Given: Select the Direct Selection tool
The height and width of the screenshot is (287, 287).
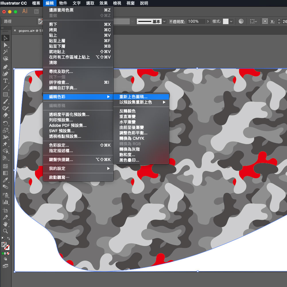Looking at the screenshot, I should (x=5, y=45).
